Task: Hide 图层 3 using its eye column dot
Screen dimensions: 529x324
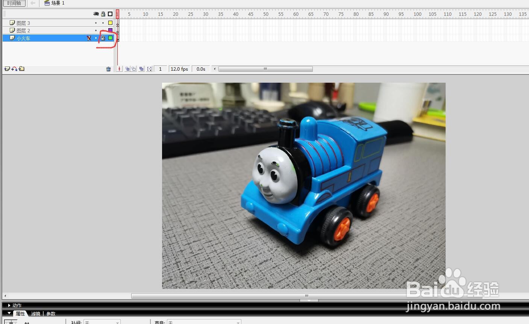Action: tap(96, 23)
